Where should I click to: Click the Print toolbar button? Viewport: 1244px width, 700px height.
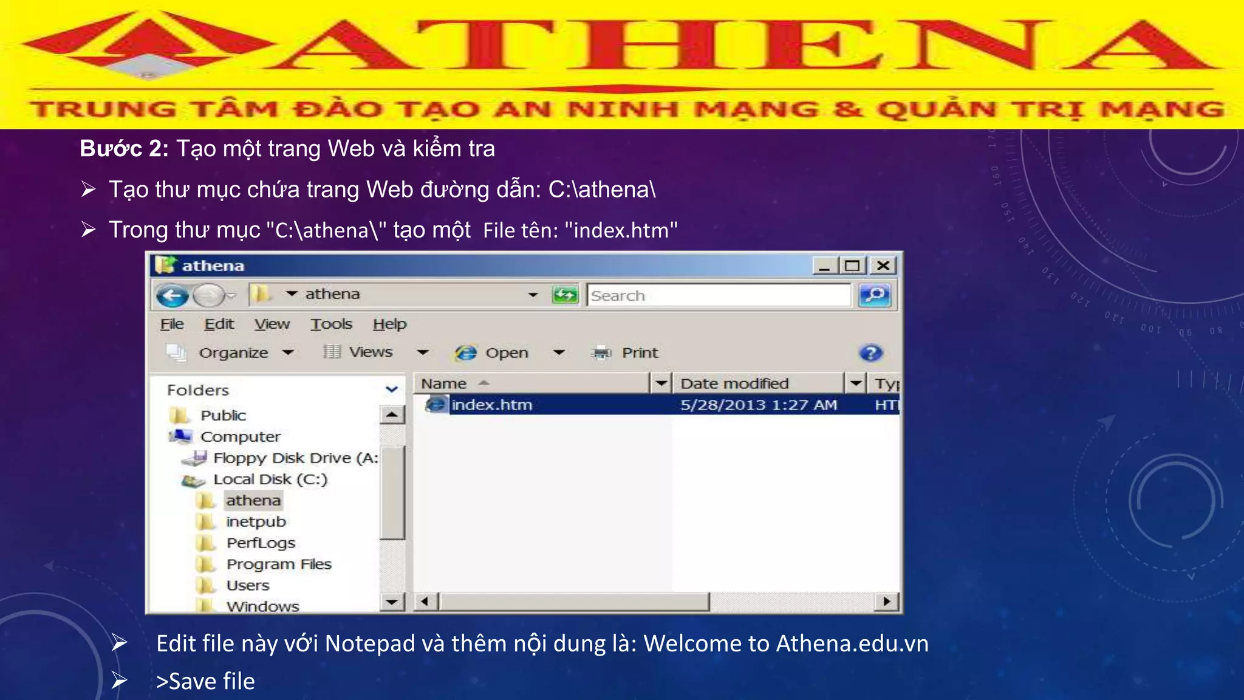coord(625,353)
